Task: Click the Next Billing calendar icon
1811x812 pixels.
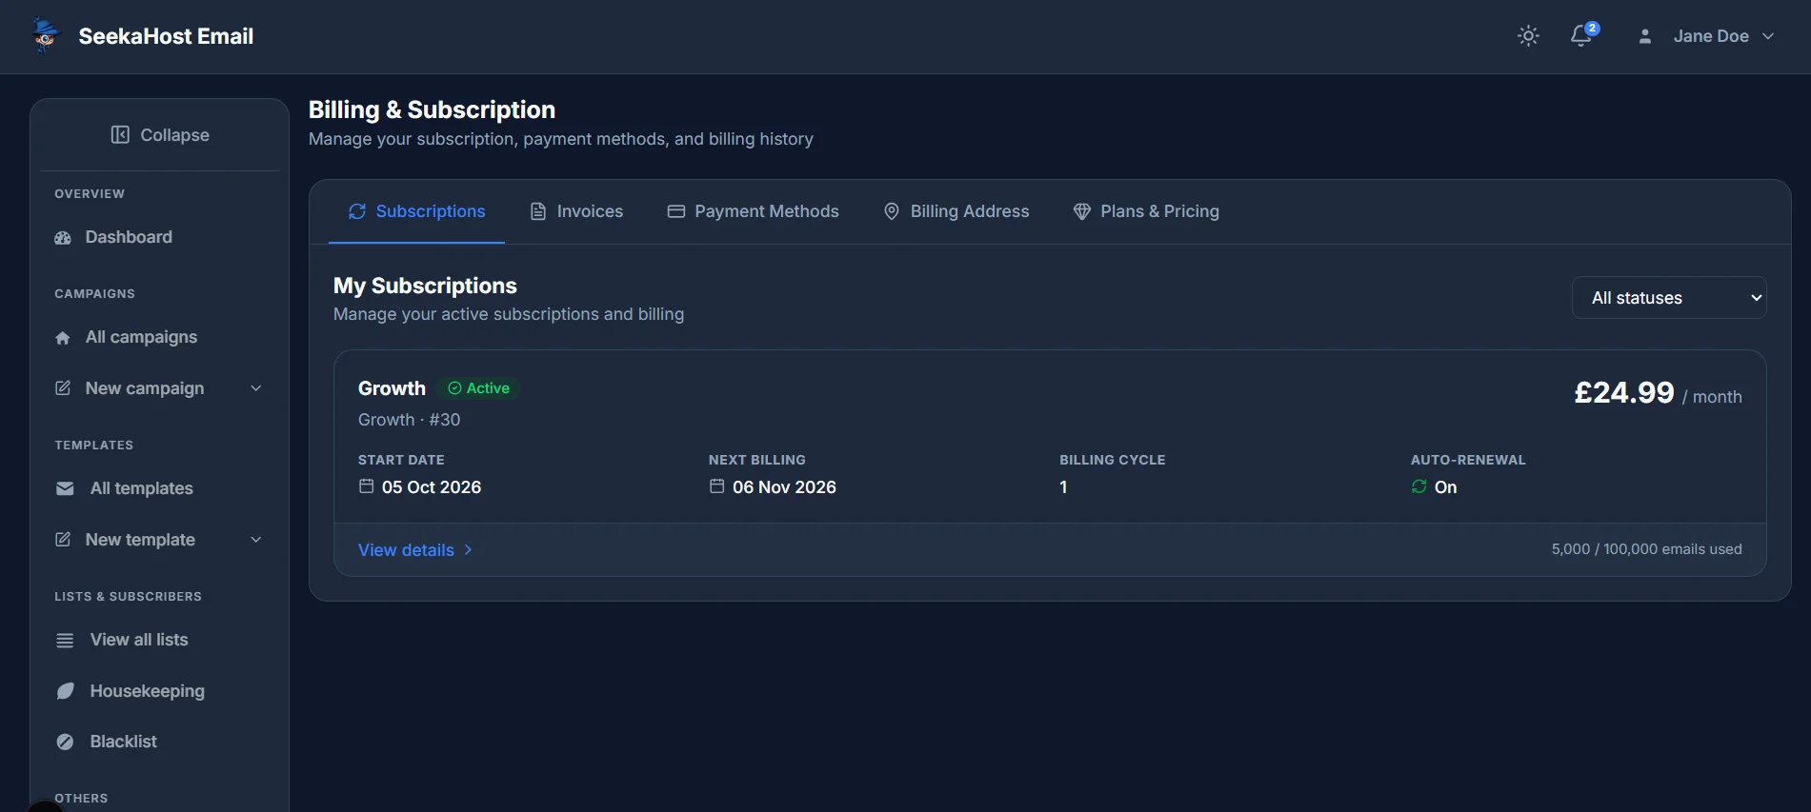Action: click(x=716, y=486)
